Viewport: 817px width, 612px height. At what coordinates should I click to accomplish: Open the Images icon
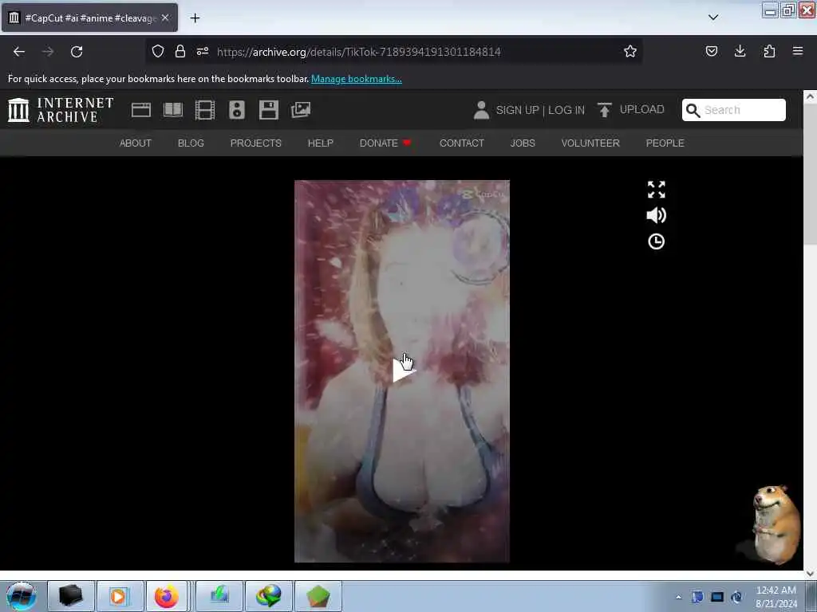[301, 110]
